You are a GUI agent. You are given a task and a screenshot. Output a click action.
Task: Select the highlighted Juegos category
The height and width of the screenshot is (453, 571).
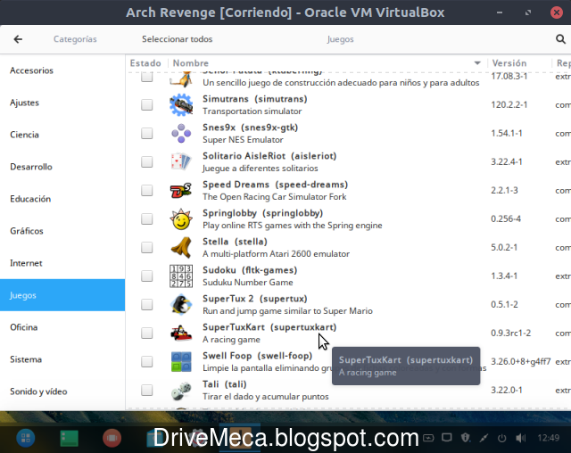point(62,295)
